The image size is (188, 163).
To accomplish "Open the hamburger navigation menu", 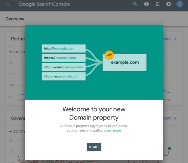I will point(8,4).
